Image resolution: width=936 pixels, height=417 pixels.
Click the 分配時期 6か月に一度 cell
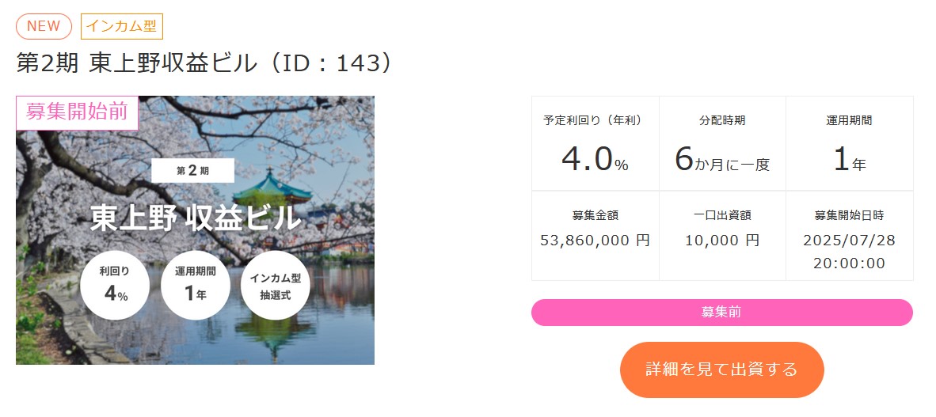click(721, 143)
